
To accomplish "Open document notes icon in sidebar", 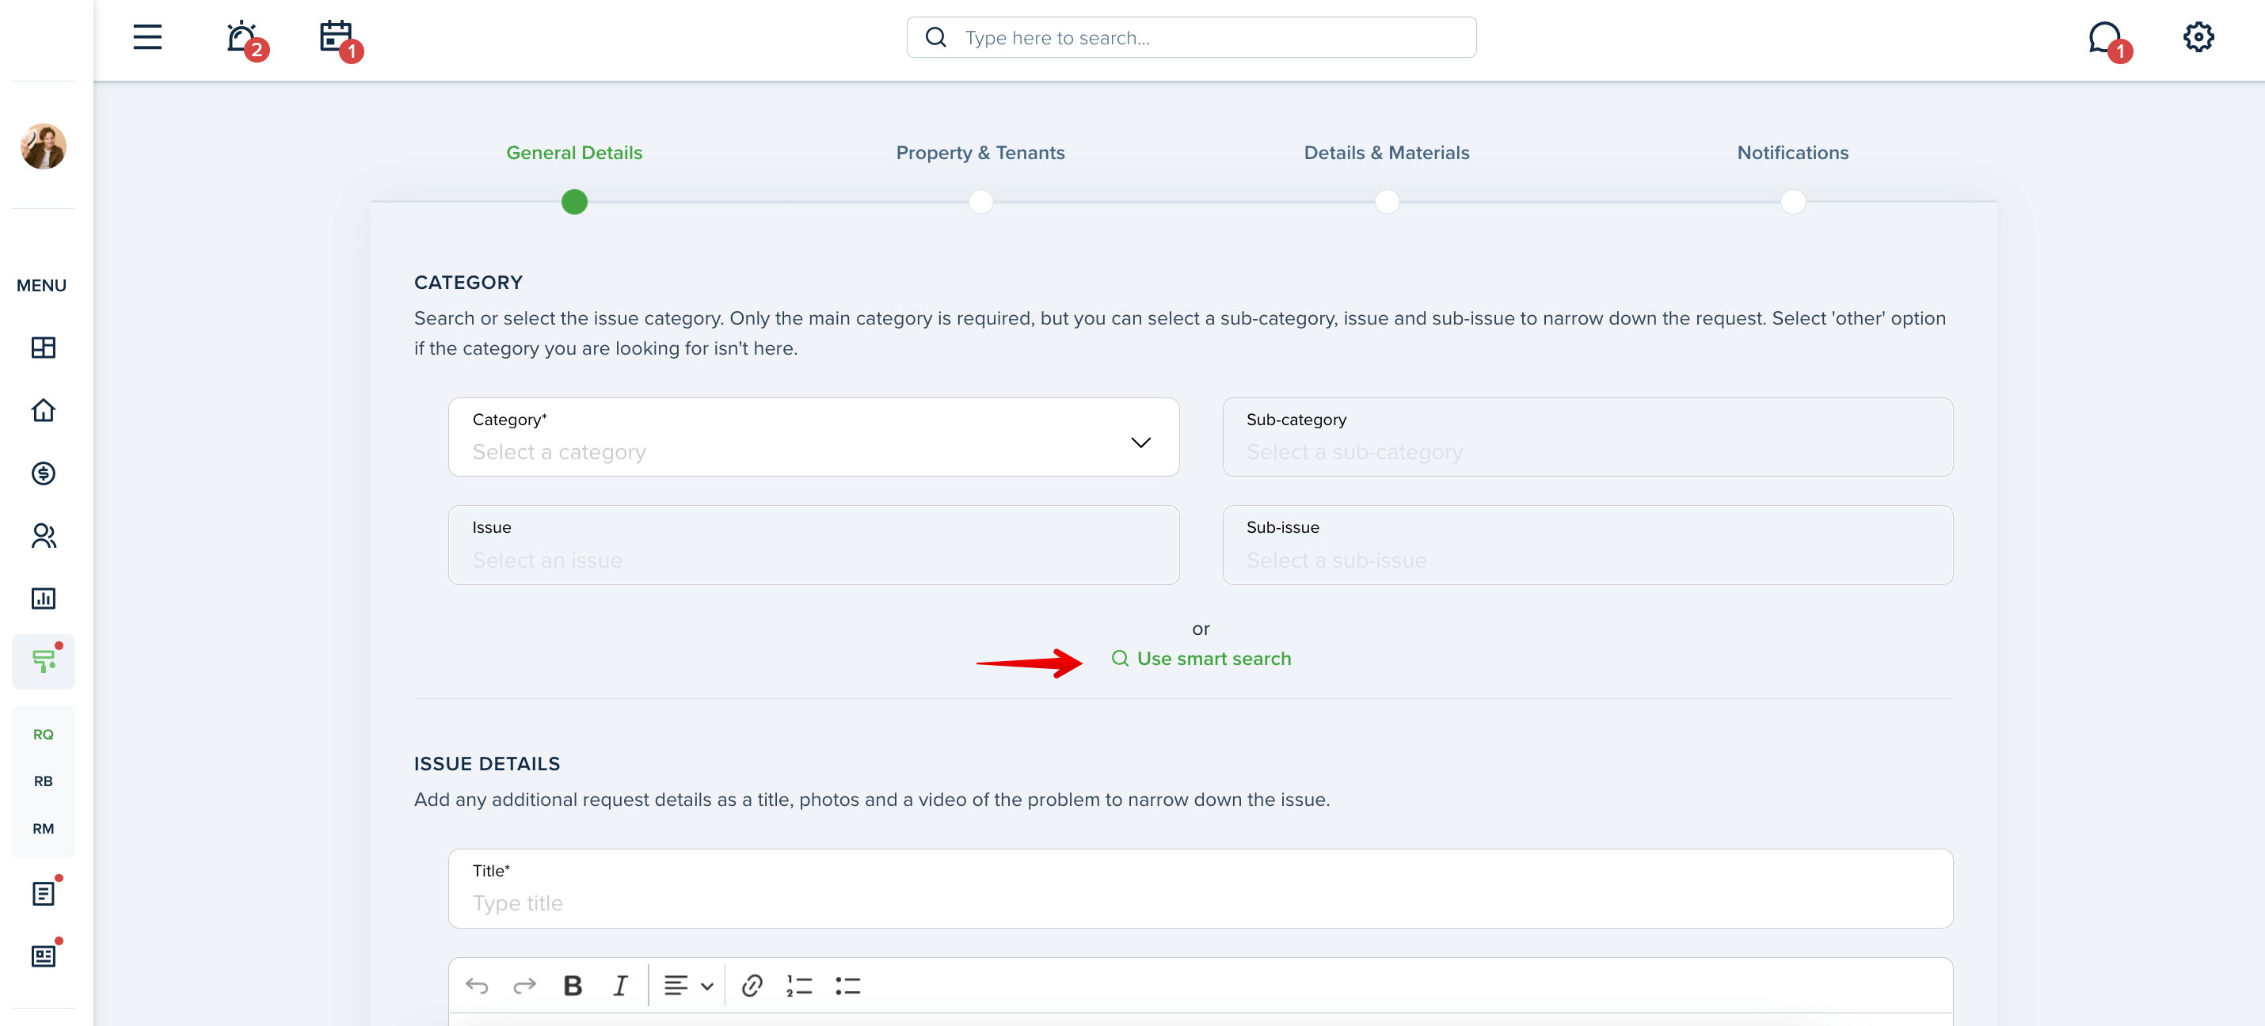I will pos(43,893).
